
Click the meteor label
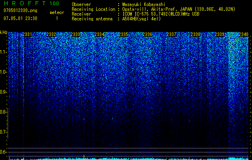point(57,12)
